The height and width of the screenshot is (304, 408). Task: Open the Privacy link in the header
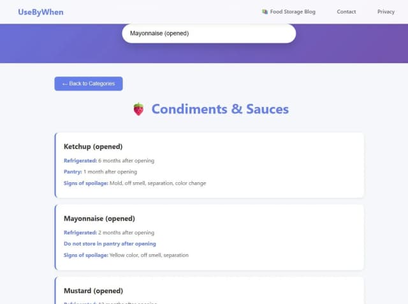(386, 11)
